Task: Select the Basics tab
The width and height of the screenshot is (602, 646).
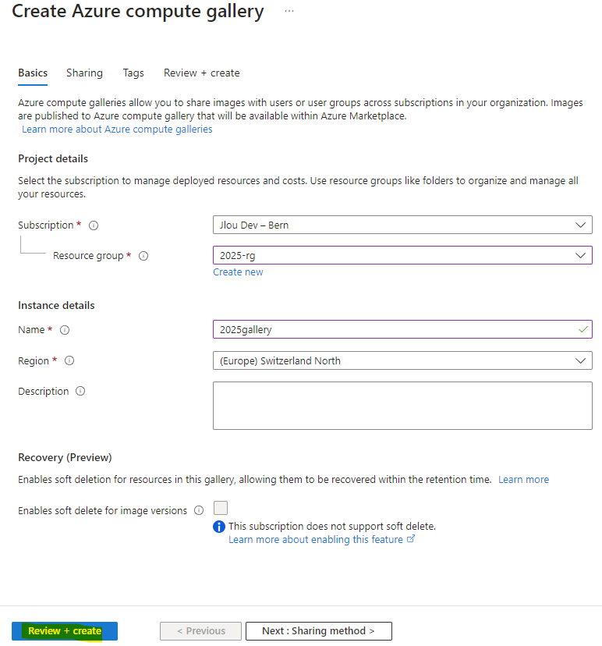Action: tap(33, 73)
